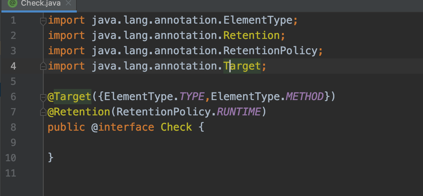Click the RUNTIME constant in @Retention
423x196 pixels.
[x=239, y=112]
